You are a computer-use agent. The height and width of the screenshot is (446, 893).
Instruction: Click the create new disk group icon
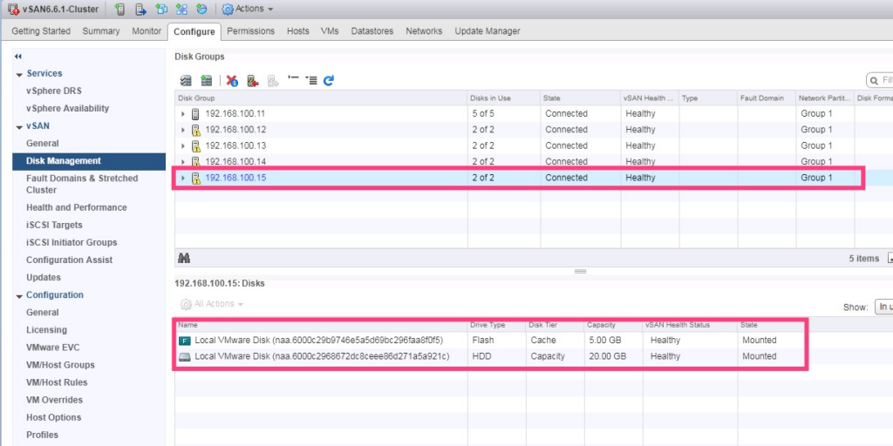206,81
